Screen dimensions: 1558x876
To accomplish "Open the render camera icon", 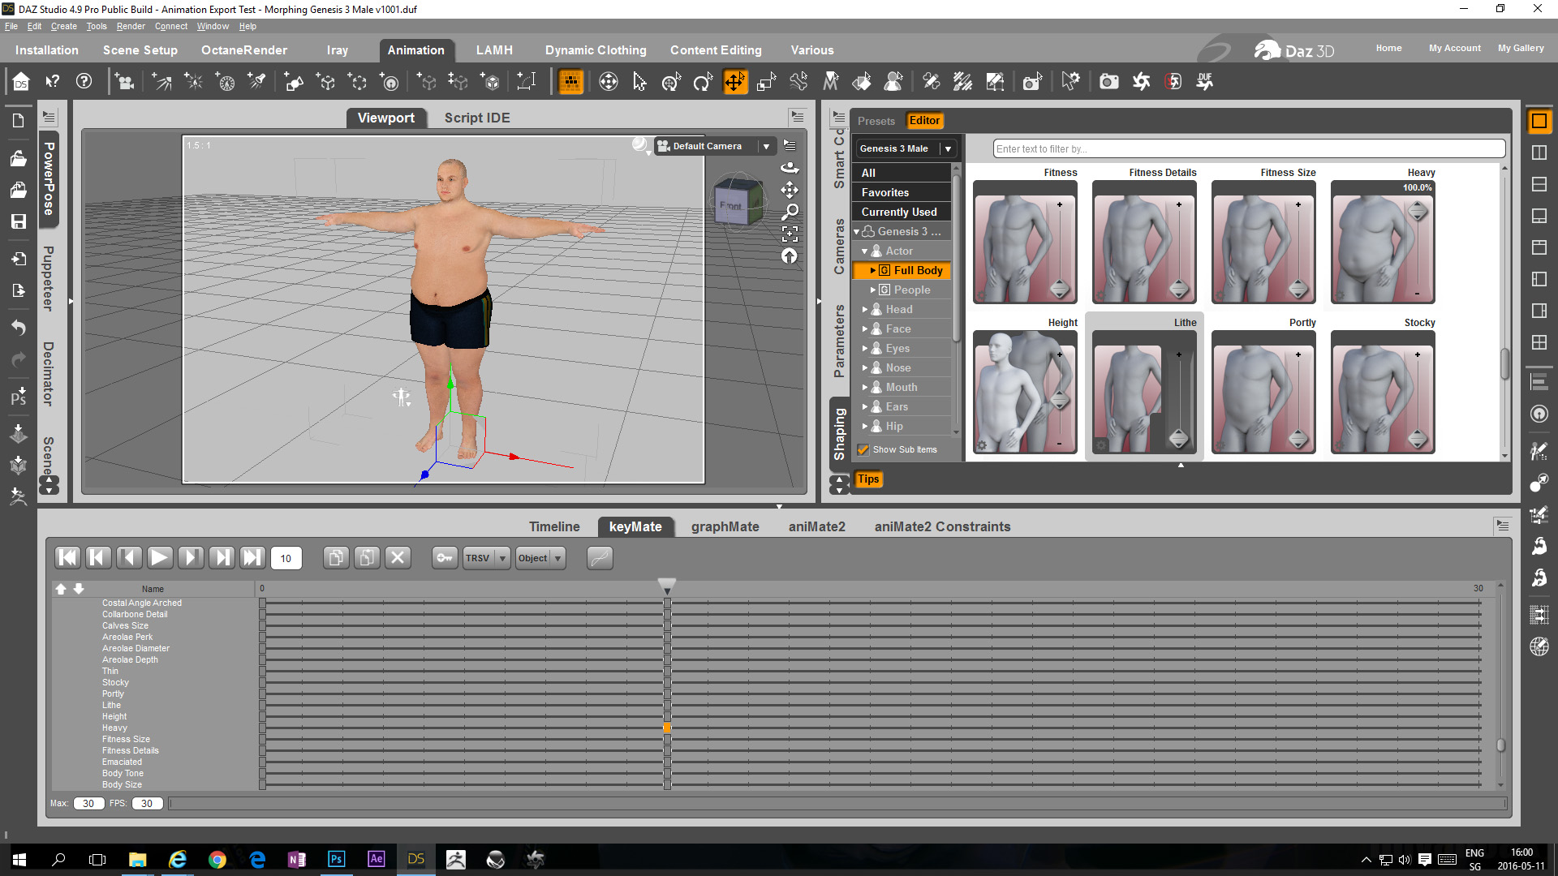I will [1108, 82].
